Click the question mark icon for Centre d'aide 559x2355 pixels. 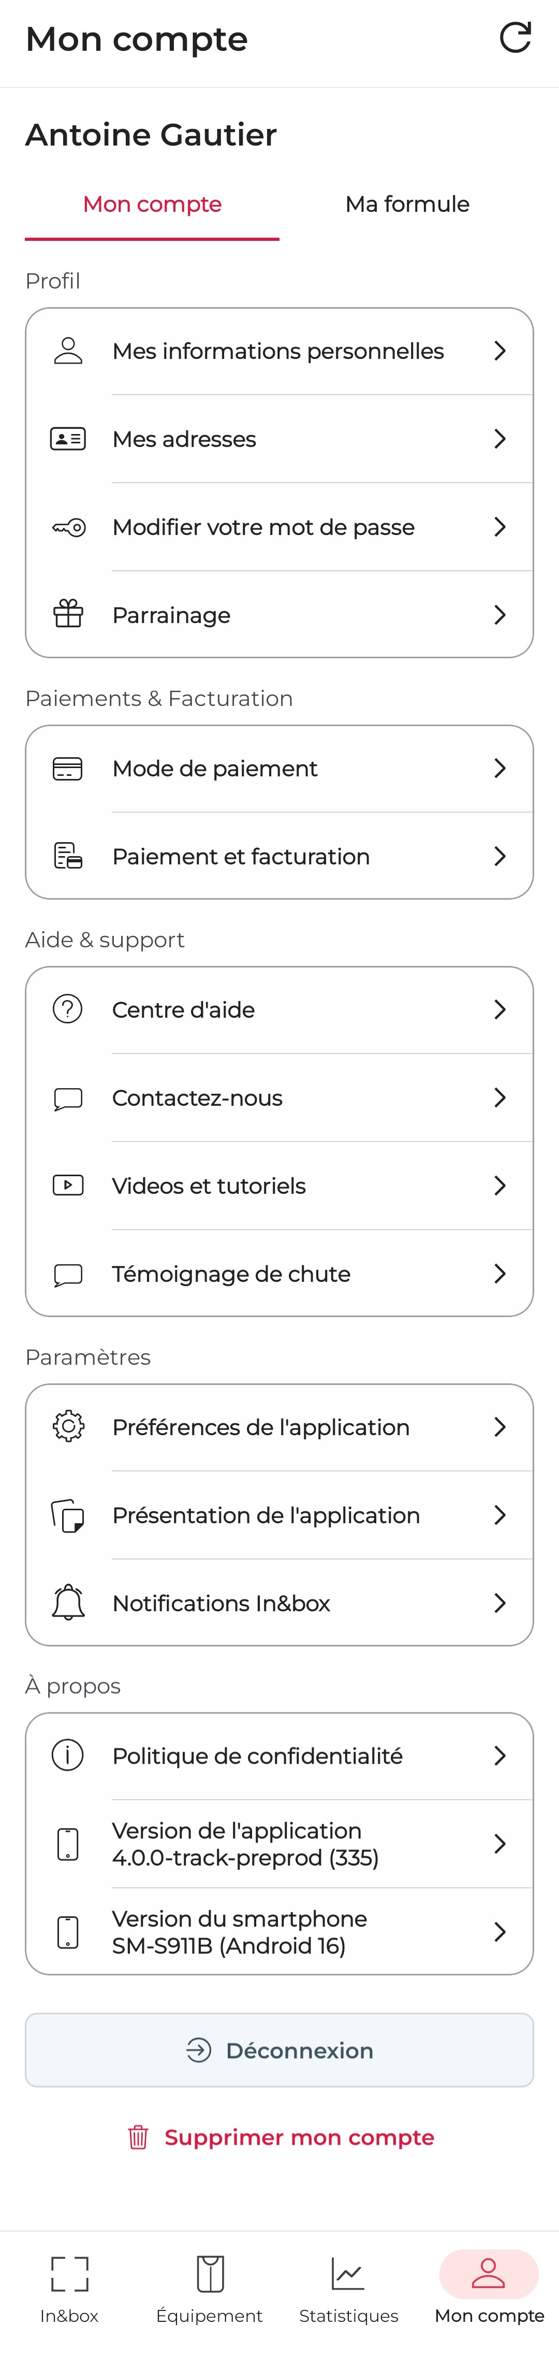pos(67,1009)
